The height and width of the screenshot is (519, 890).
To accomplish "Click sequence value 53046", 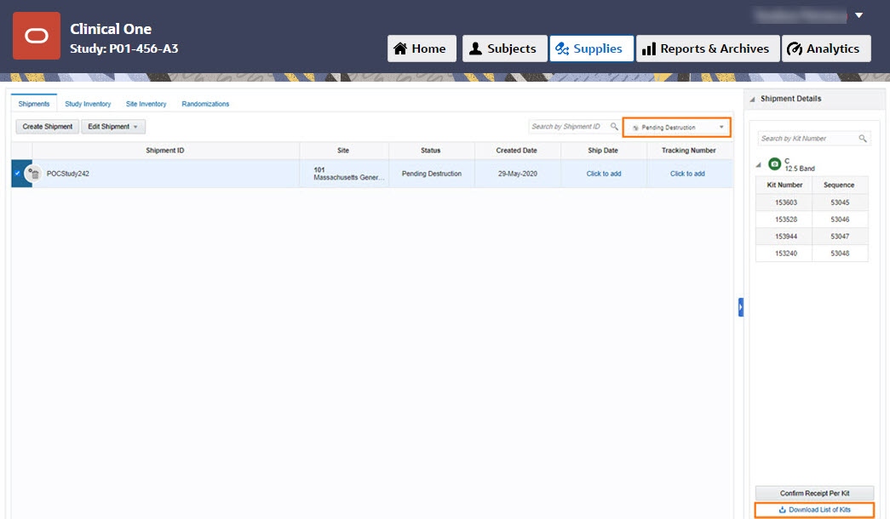I will click(840, 220).
